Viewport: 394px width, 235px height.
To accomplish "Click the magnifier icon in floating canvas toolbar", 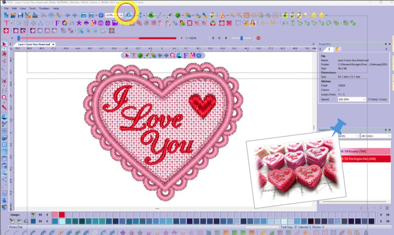I will 173,56.
